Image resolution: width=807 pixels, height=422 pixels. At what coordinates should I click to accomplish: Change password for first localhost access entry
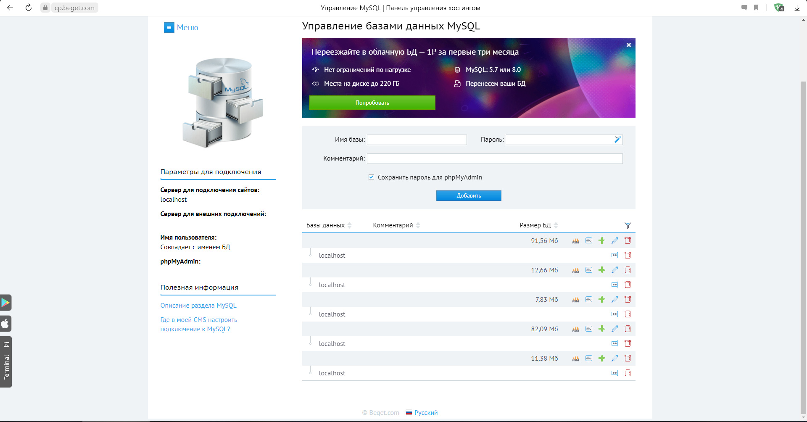coord(614,255)
